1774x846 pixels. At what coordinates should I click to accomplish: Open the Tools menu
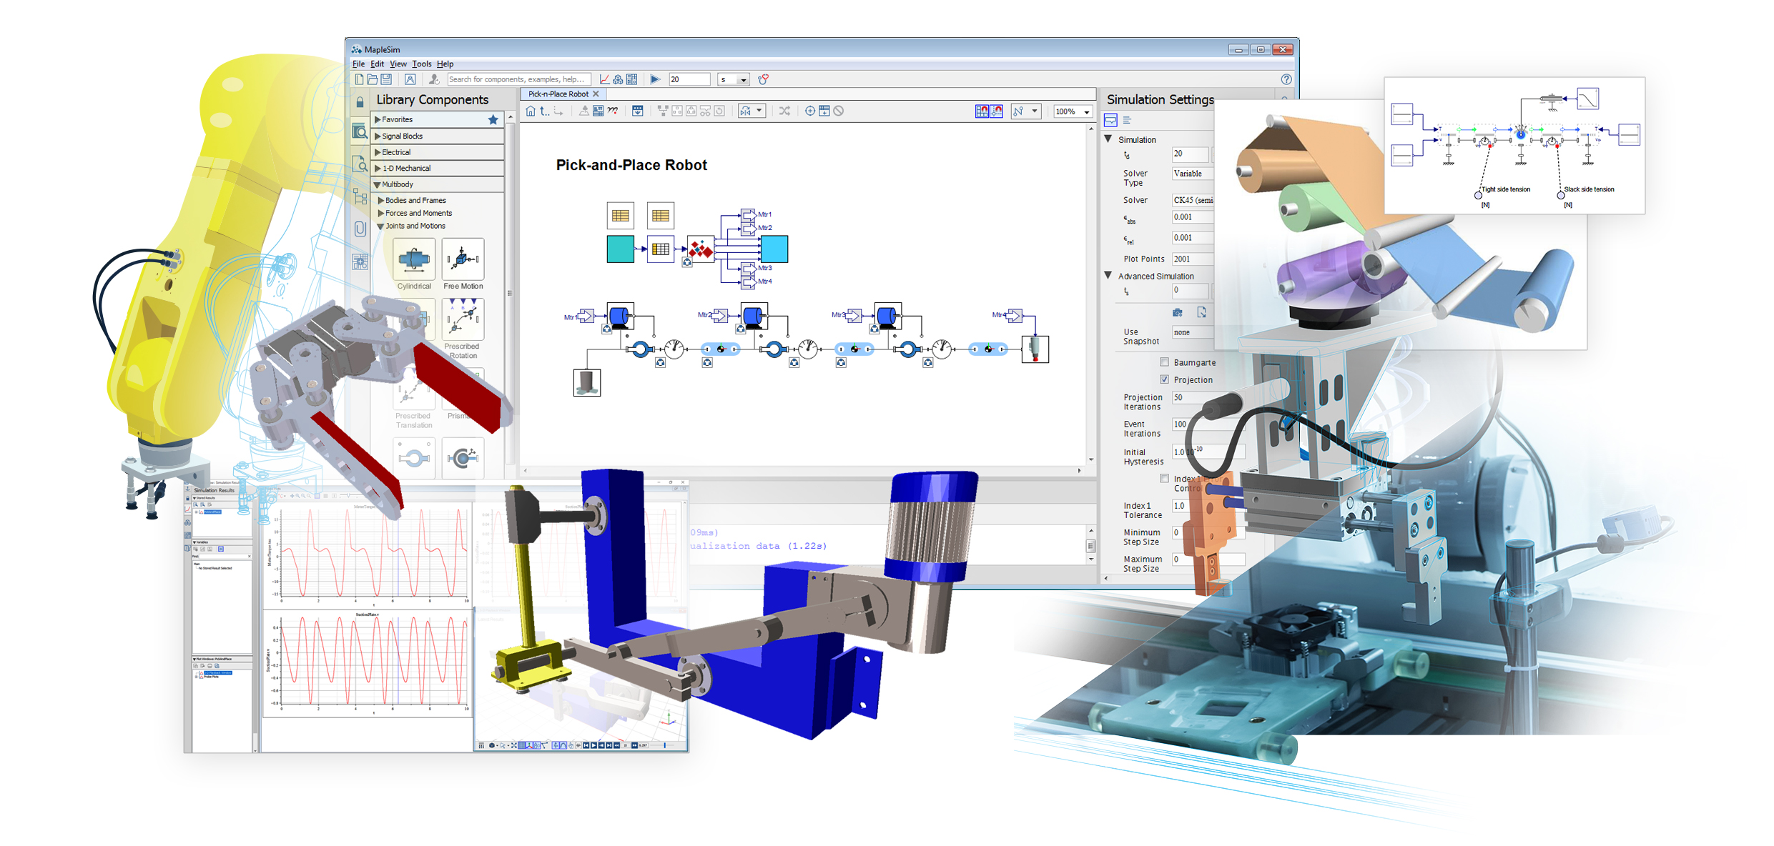[x=421, y=64]
